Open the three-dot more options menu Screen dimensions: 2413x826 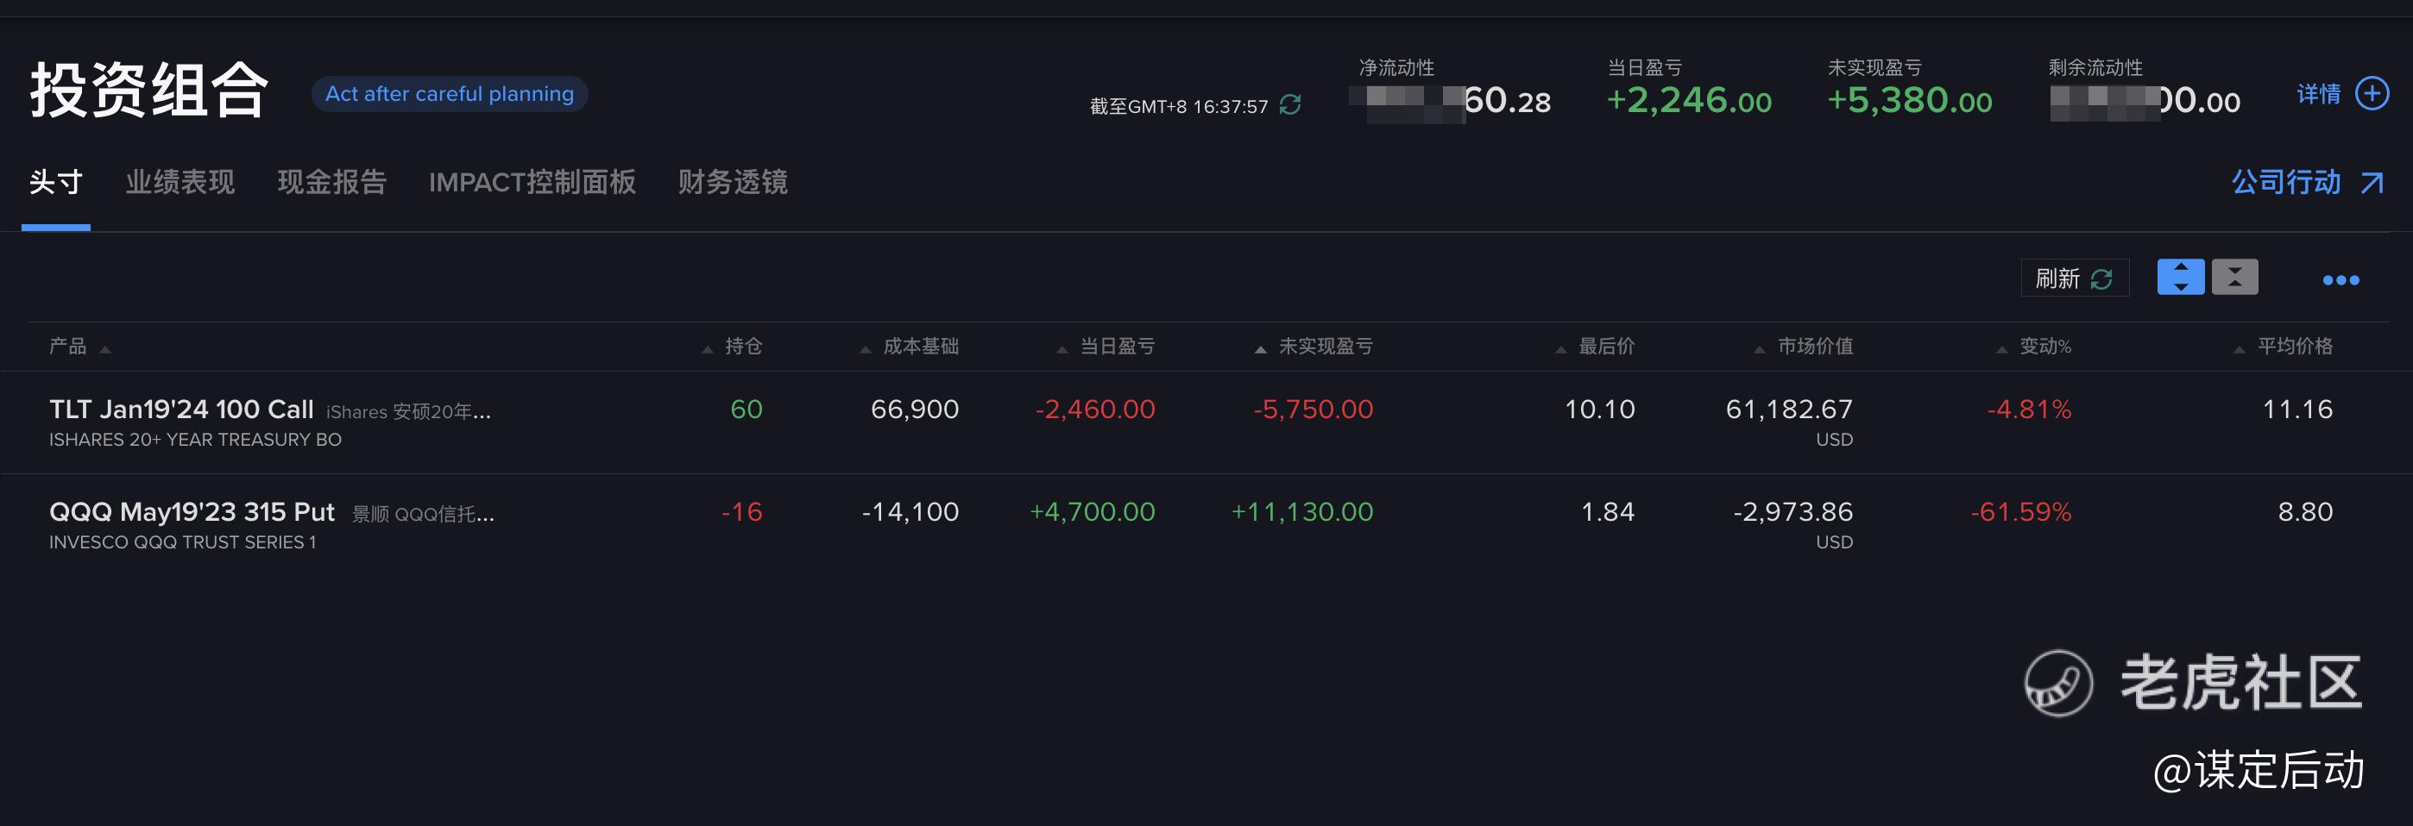click(x=2340, y=279)
